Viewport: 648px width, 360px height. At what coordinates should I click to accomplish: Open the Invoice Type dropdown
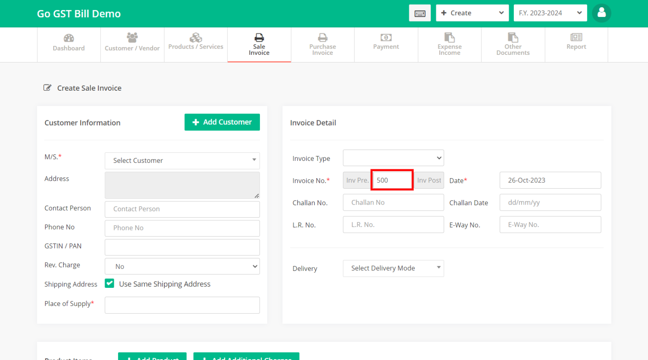coord(393,158)
